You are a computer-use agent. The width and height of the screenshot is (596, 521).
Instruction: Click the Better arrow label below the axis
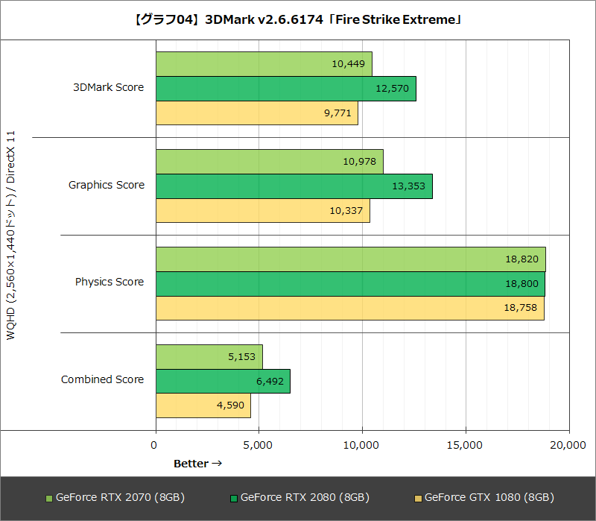pos(197,463)
